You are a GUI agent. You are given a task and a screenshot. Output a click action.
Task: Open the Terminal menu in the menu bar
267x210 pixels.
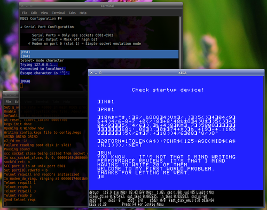click(58, 13)
